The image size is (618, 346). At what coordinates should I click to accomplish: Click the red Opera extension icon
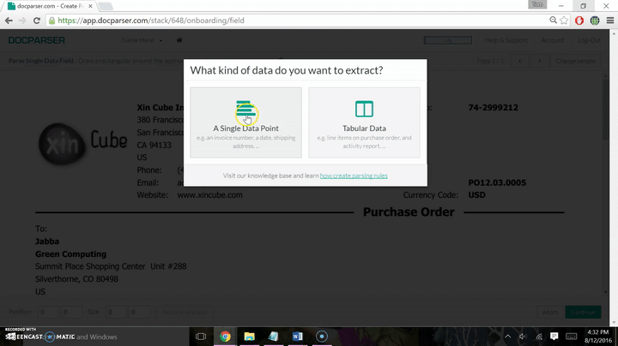[579, 20]
